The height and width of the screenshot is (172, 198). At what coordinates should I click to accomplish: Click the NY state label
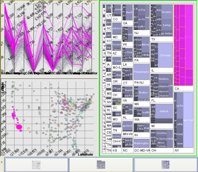tap(177, 150)
